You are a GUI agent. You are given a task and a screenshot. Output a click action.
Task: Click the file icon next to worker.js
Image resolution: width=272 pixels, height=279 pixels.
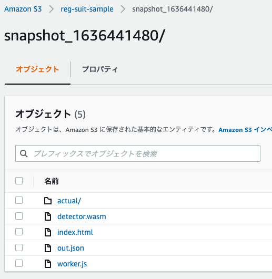point(48,264)
